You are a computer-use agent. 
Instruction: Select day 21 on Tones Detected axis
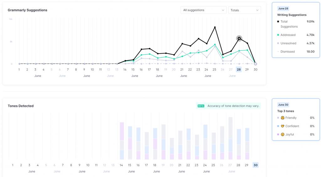tap(180, 165)
